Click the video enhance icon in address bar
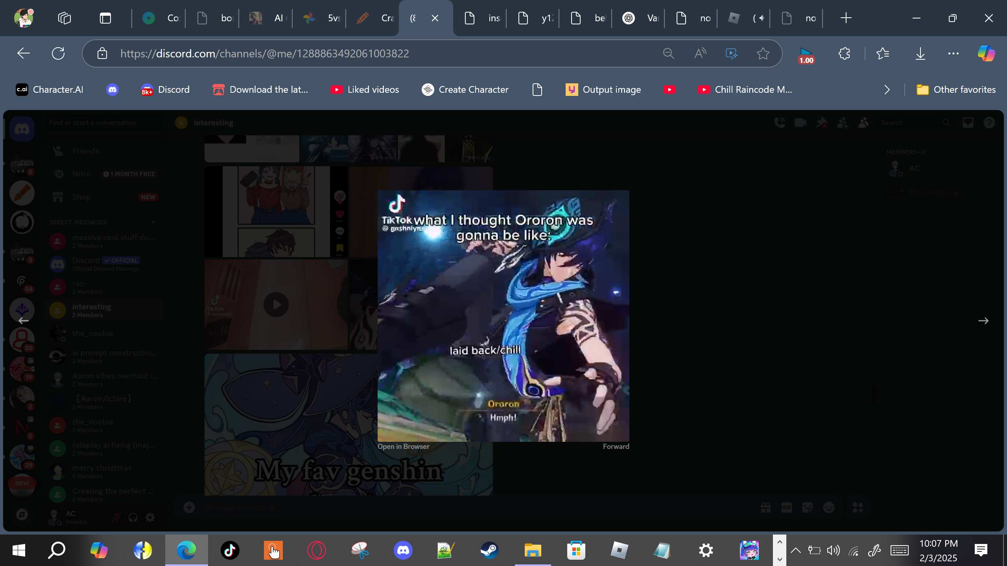 [x=732, y=53]
